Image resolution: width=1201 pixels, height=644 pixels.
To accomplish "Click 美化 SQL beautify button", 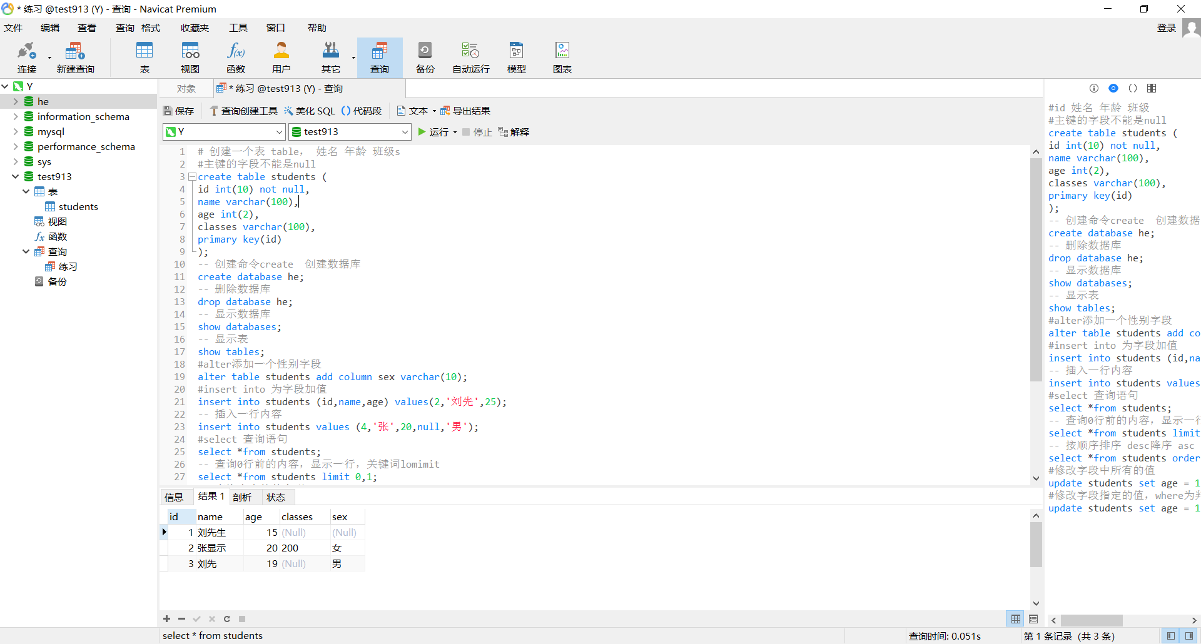I will tap(310, 111).
